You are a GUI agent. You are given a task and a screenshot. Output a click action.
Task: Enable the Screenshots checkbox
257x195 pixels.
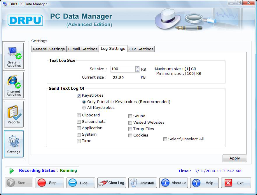tap(79, 122)
